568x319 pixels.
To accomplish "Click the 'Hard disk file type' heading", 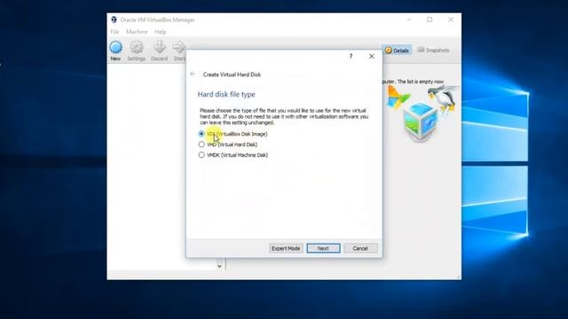I will 226,95.
